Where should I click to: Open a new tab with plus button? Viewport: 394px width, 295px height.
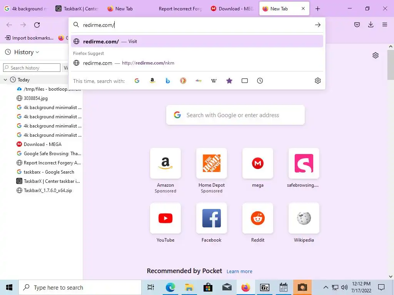click(x=317, y=9)
